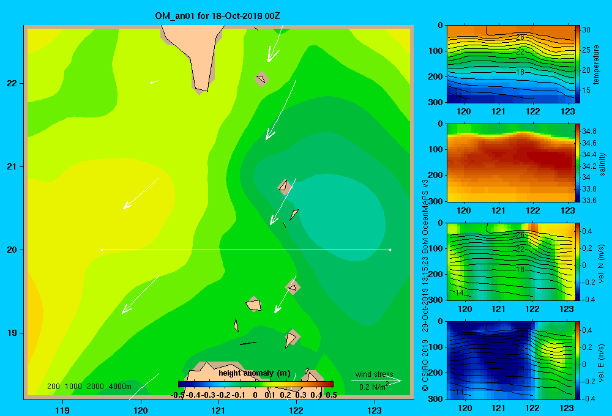Click the vertical CSIRO OceanMAPS copyright text
This screenshot has width=612, height=416.
tap(425, 284)
